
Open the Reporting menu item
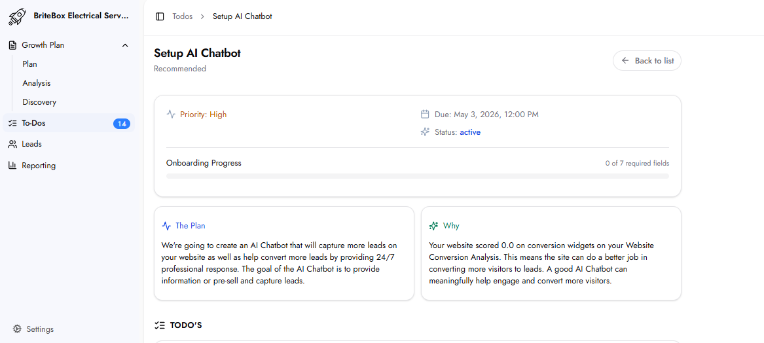click(39, 166)
